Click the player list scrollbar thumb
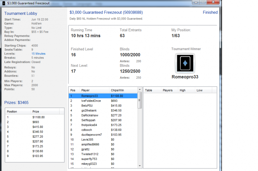The width and height of the screenshot is (258, 171). pos(140,100)
